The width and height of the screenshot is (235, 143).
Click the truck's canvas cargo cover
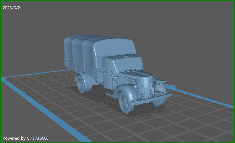click(x=102, y=48)
